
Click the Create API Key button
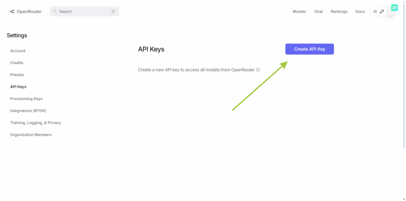pos(309,49)
